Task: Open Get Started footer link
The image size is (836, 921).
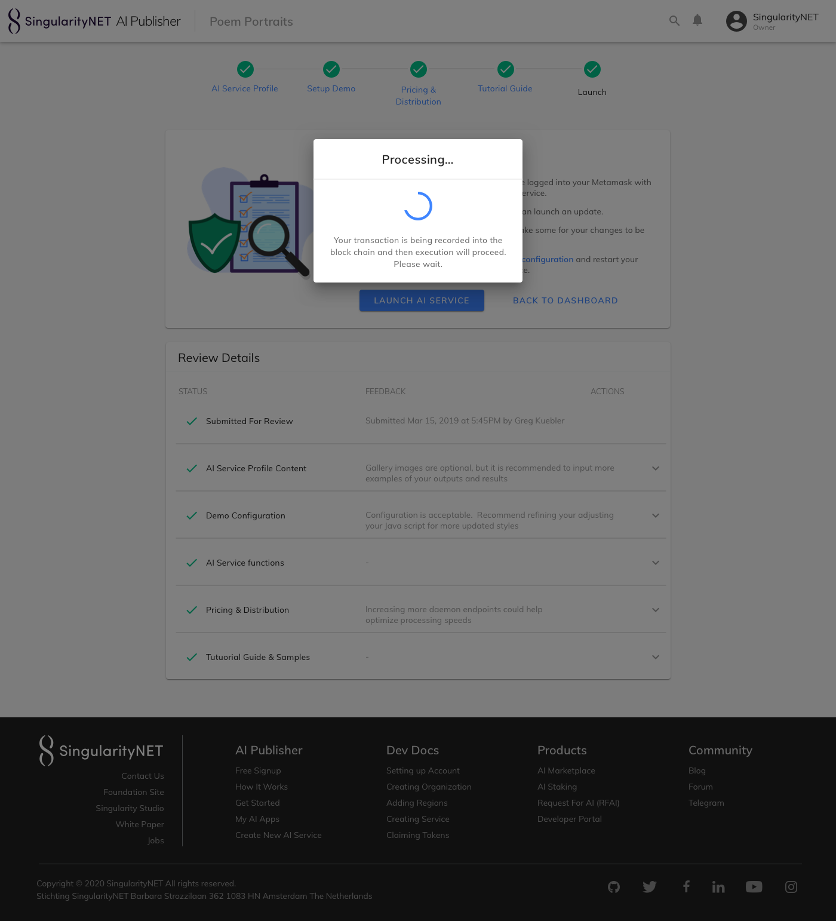Action: tap(257, 803)
